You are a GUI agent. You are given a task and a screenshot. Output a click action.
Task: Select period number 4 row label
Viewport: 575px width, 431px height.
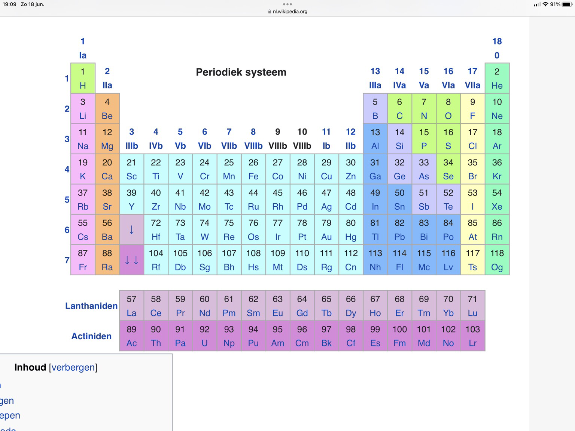67,169
